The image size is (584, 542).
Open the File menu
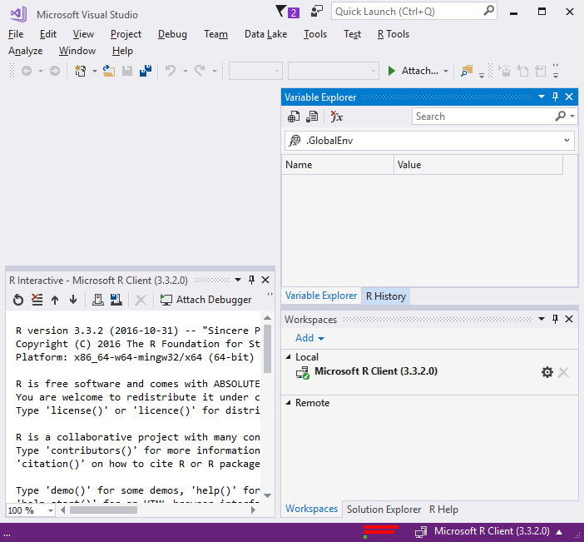point(16,34)
